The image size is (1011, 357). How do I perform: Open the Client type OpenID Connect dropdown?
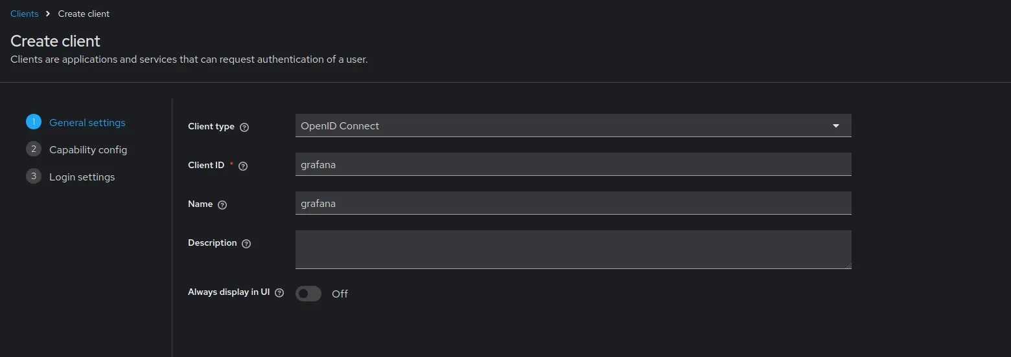tap(564, 126)
